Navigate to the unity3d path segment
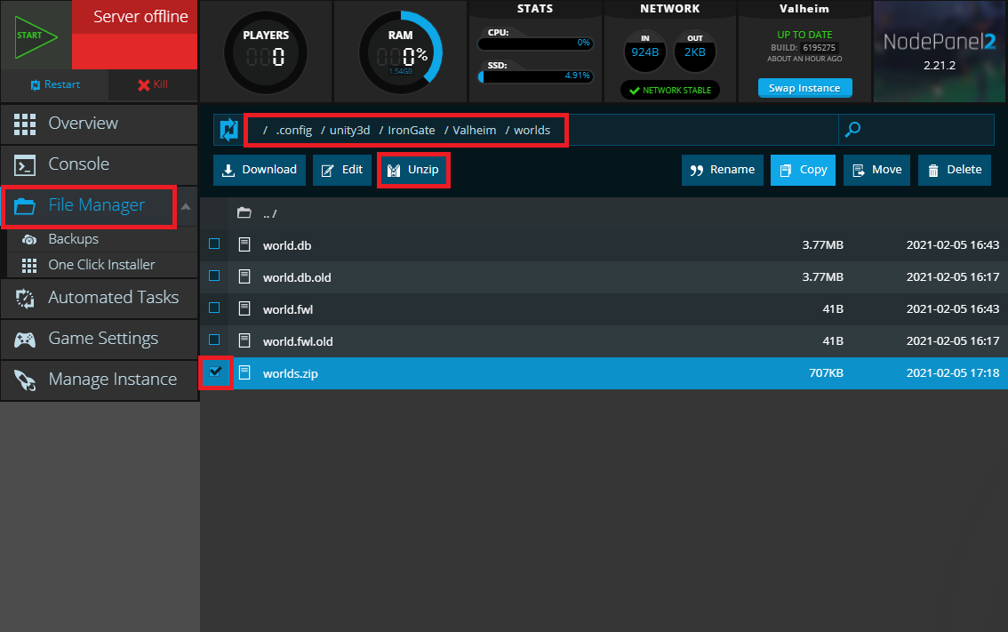Image resolution: width=1008 pixels, height=632 pixels. point(349,131)
